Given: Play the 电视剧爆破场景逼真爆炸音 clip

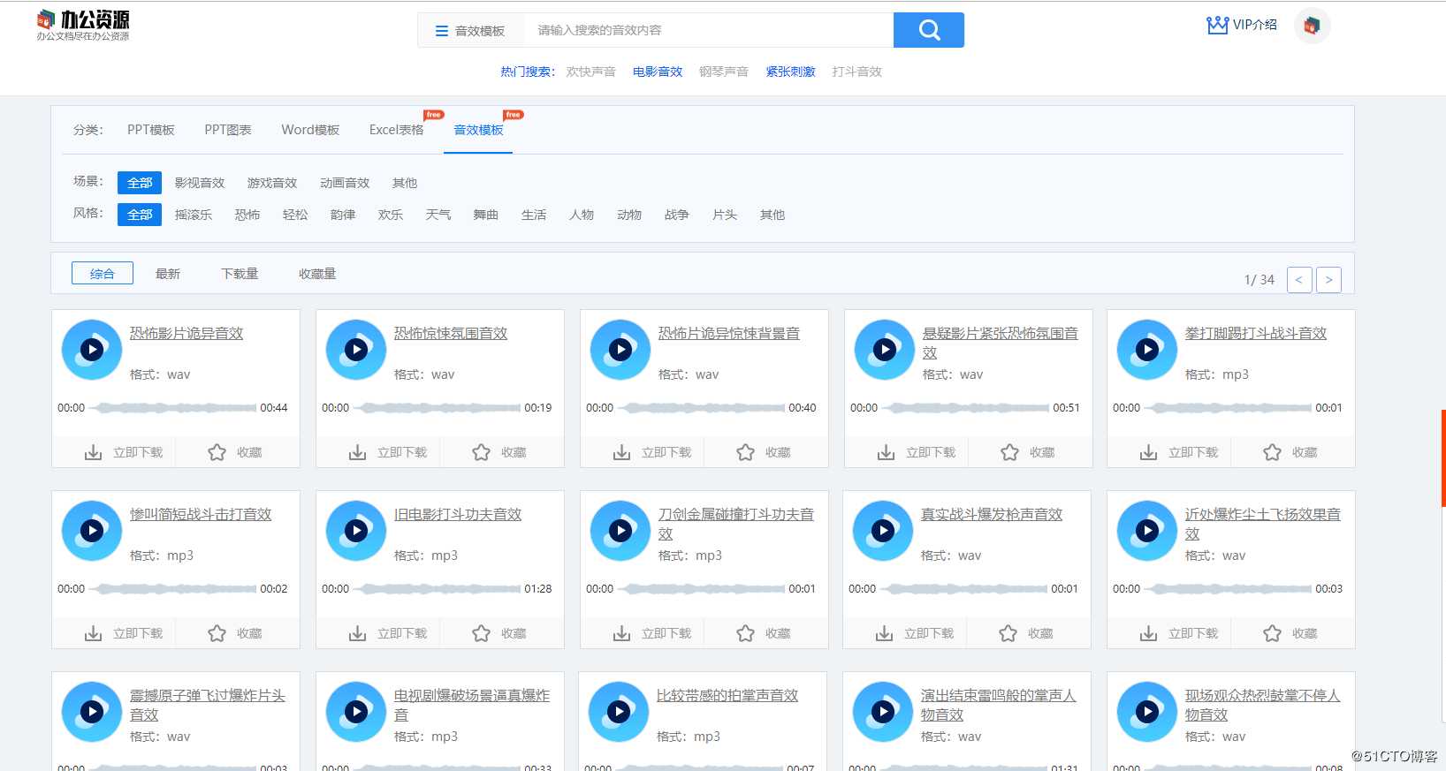Looking at the screenshot, I should [356, 712].
